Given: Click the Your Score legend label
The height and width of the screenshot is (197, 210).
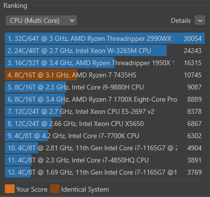Looking at the screenshot, I should click(x=32, y=189).
